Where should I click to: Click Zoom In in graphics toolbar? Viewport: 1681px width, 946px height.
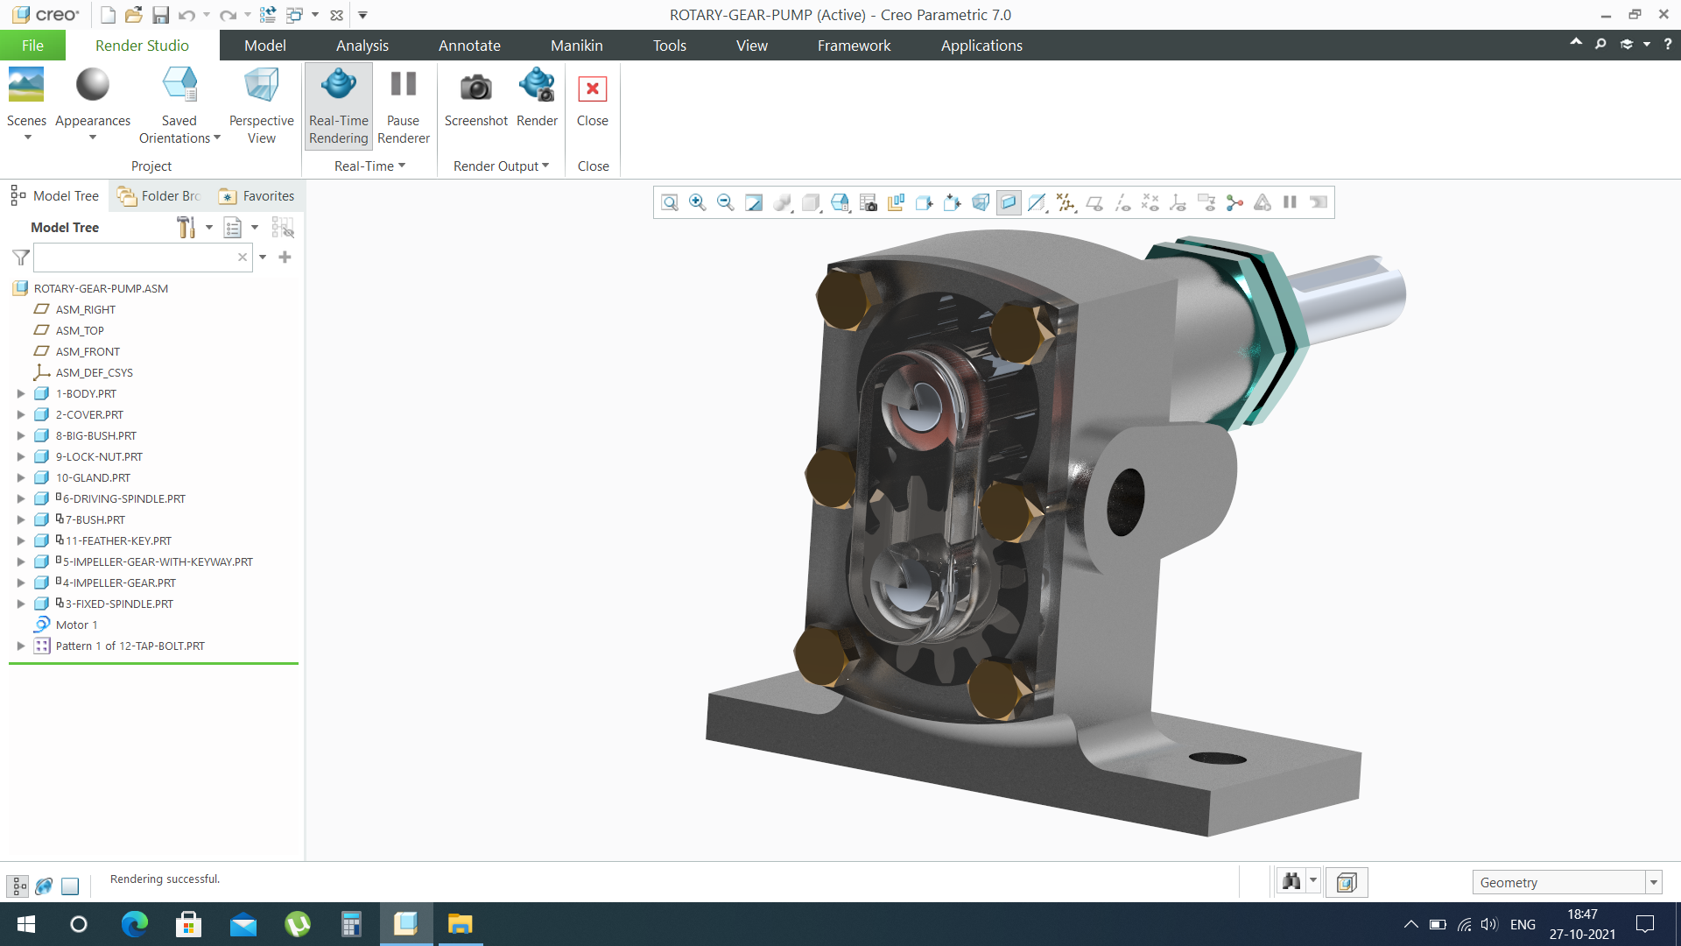click(x=698, y=203)
